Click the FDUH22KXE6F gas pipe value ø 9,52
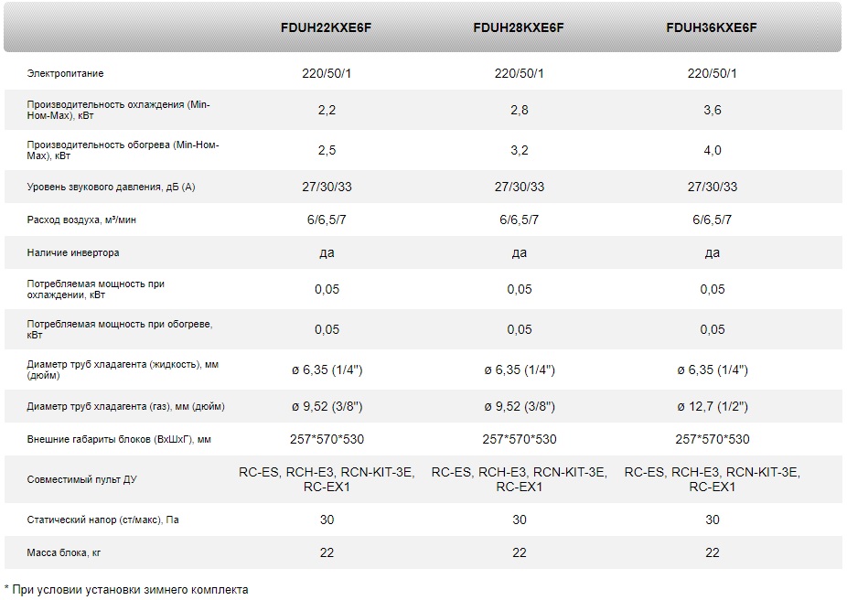Viewport: 847px width, 600px height. pos(327,406)
